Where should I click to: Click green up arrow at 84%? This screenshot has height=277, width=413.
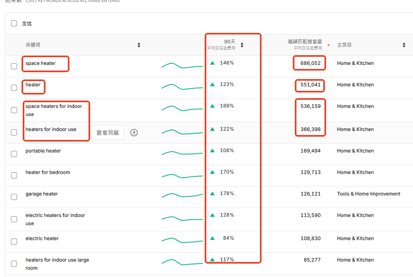click(x=212, y=238)
